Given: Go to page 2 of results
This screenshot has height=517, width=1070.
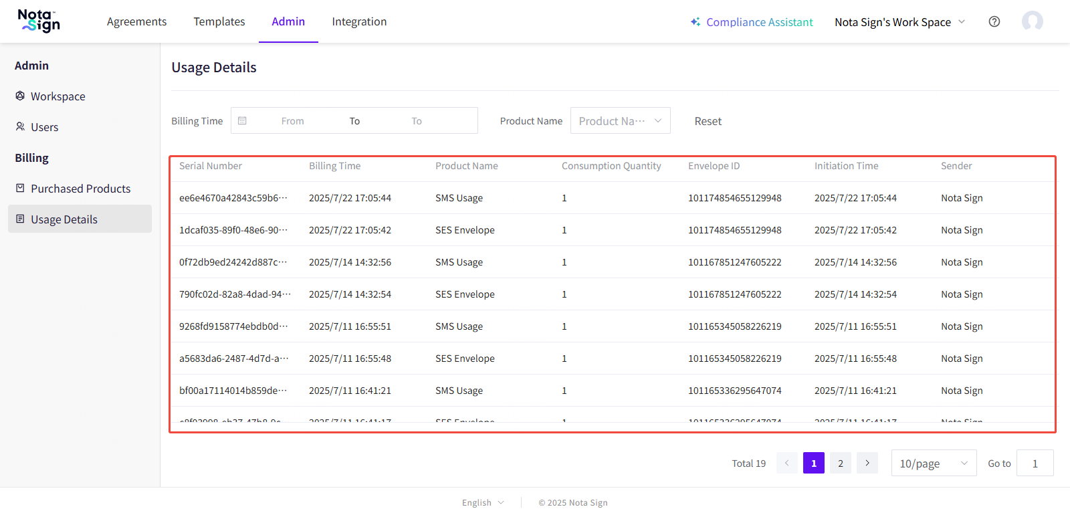Looking at the screenshot, I should click(841, 463).
